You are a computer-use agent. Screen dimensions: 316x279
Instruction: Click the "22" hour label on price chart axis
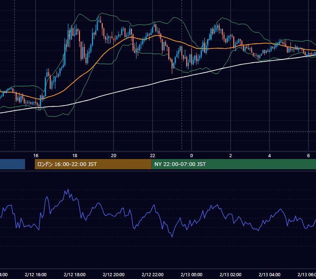pos(152,156)
